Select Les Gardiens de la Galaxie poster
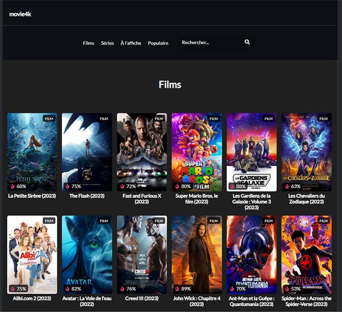The image size is (342, 312). pos(252,152)
